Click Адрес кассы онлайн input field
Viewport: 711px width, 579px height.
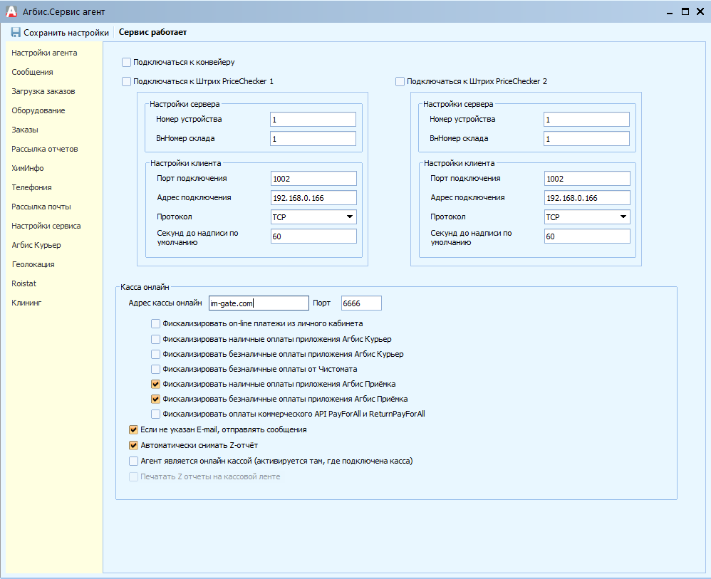coord(259,303)
